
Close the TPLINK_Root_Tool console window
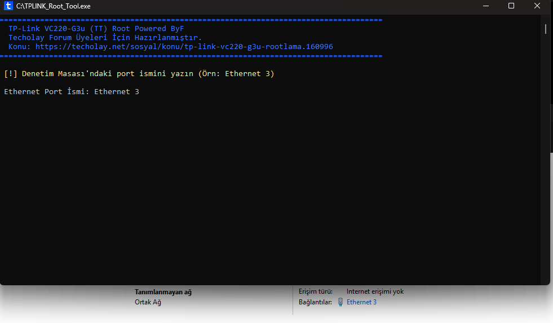click(537, 6)
